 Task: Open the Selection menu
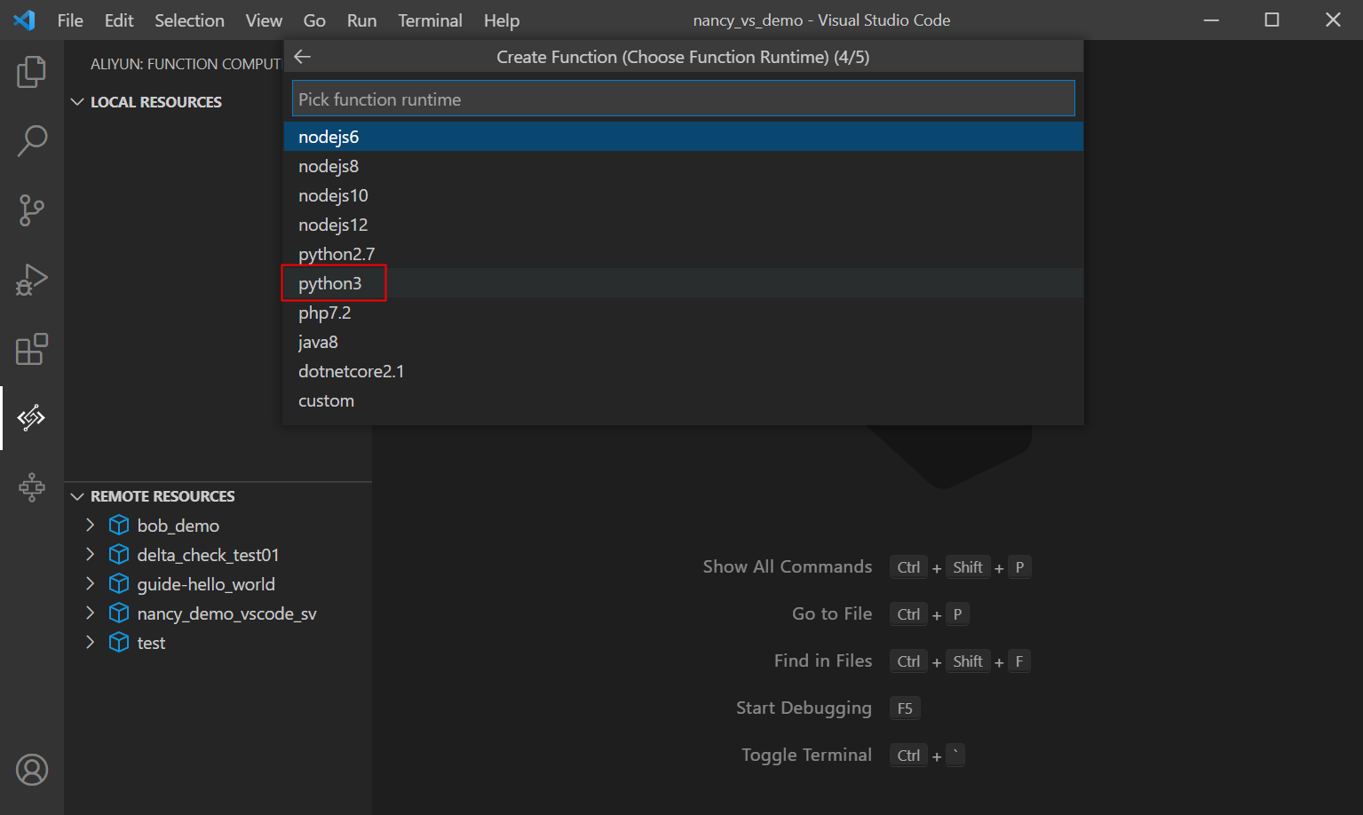(189, 20)
